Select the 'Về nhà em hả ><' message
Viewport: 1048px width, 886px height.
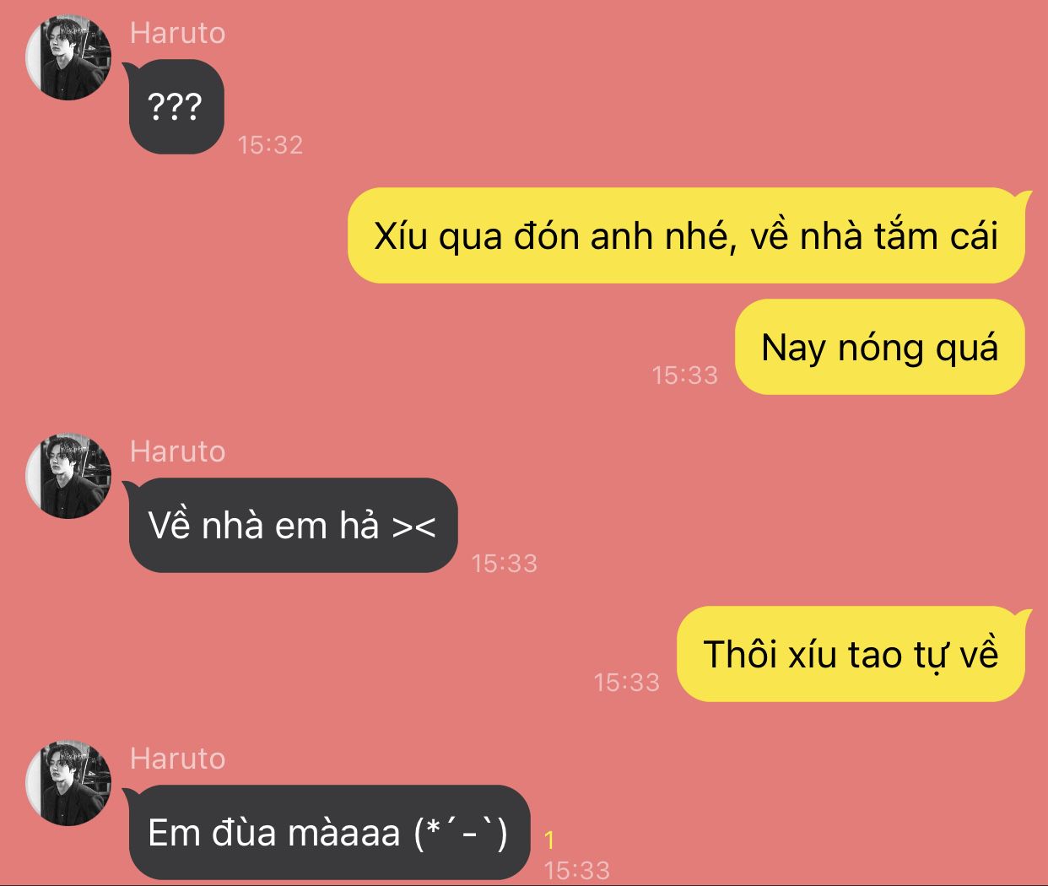(292, 525)
